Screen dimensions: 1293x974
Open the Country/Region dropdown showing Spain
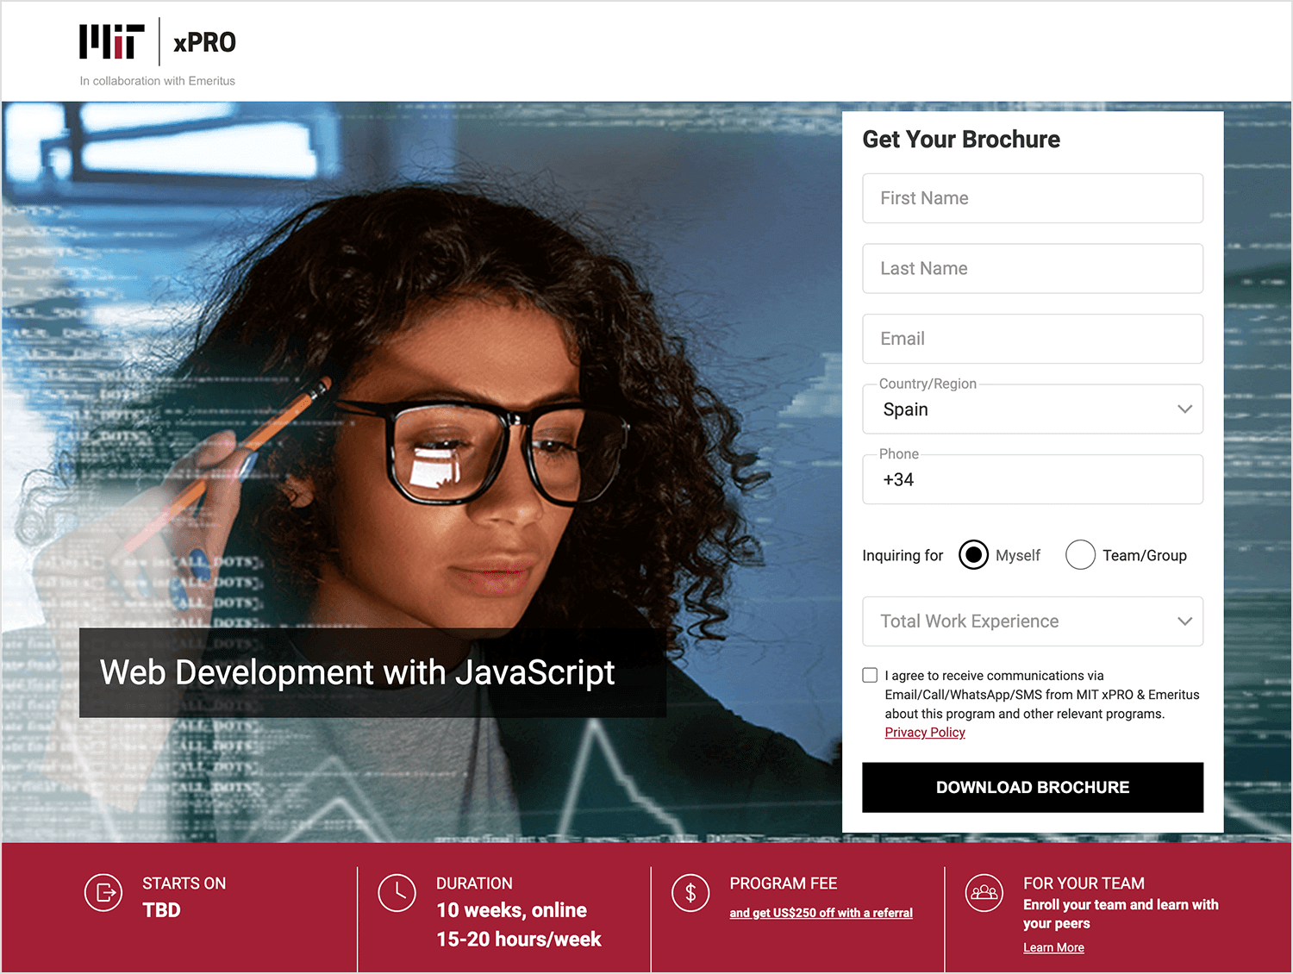pyautogui.click(x=1033, y=409)
